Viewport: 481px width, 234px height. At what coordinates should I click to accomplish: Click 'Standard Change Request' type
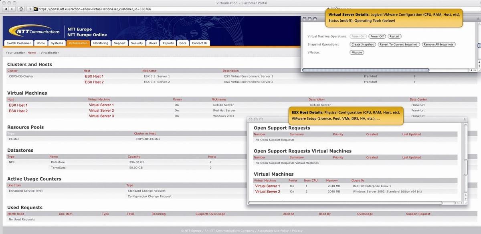click(146, 191)
